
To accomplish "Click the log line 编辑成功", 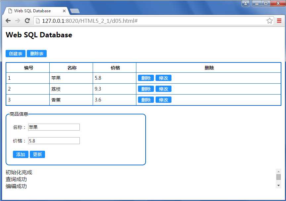I will [x=16, y=186].
